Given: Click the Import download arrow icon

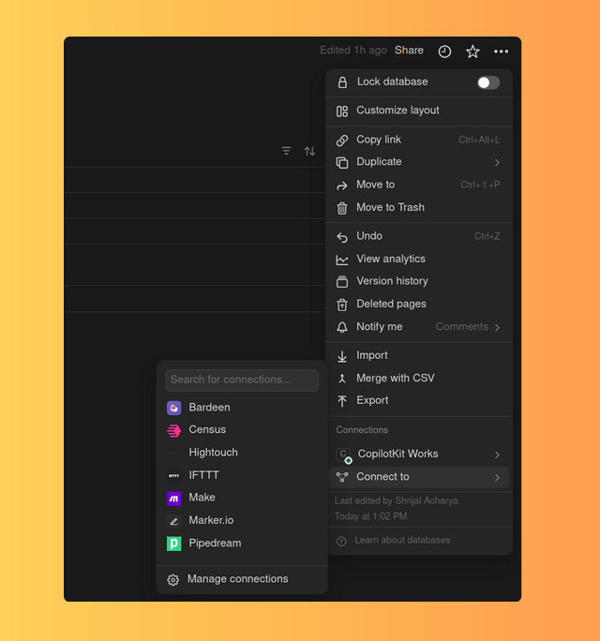Looking at the screenshot, I should [x=342, y=356].
